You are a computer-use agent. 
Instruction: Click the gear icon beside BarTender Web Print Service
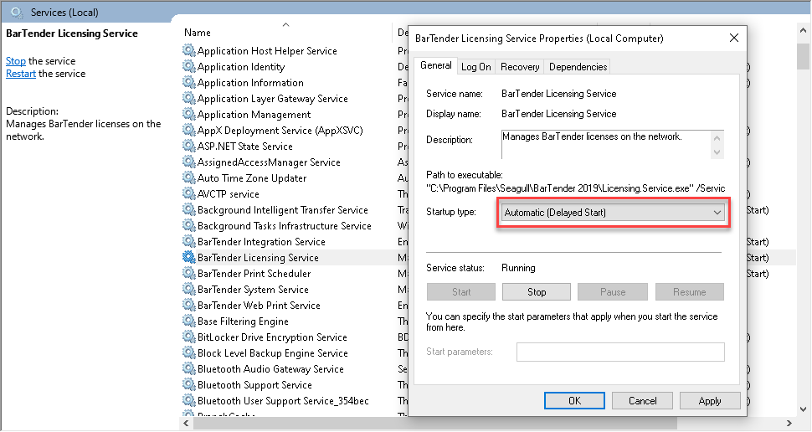188,305
